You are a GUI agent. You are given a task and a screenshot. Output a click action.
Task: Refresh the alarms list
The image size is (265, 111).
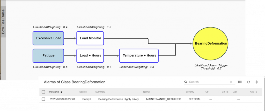coord(248,82)
